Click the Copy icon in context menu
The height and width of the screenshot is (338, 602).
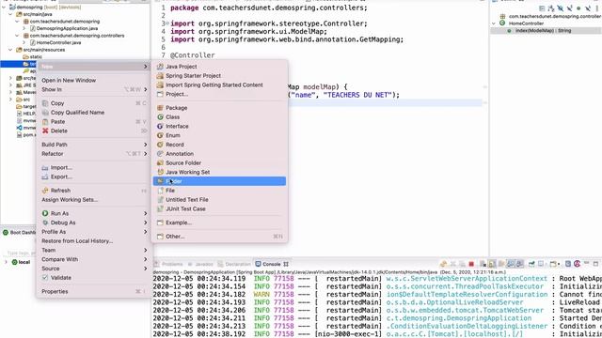pos(45,103)
